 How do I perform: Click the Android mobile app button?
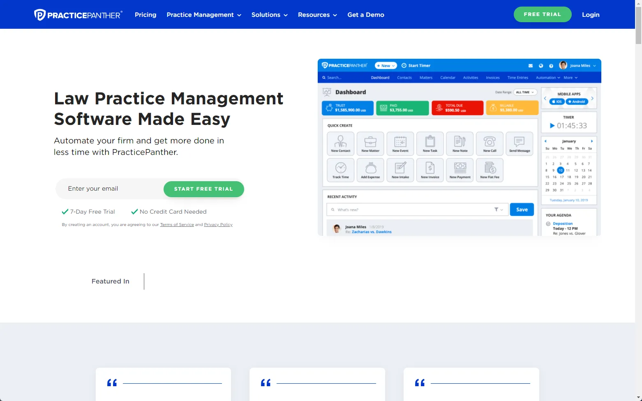click(576, 101)
